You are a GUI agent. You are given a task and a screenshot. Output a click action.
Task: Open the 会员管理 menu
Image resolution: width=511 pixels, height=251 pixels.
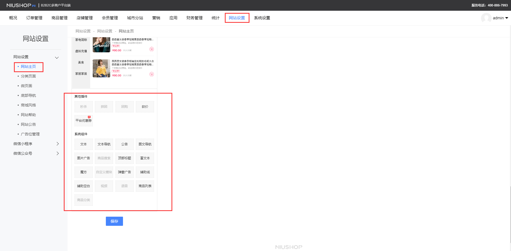click(x=110, y=18)
